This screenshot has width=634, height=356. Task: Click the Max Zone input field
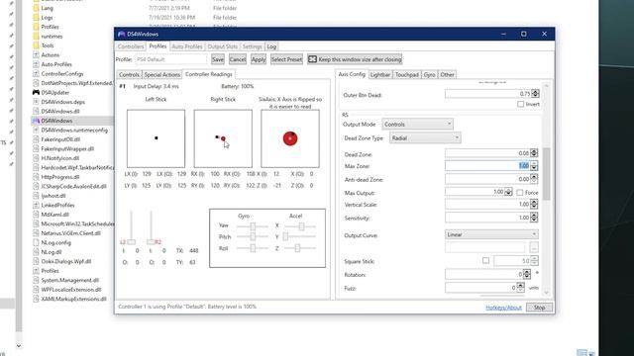click(487, 165)
